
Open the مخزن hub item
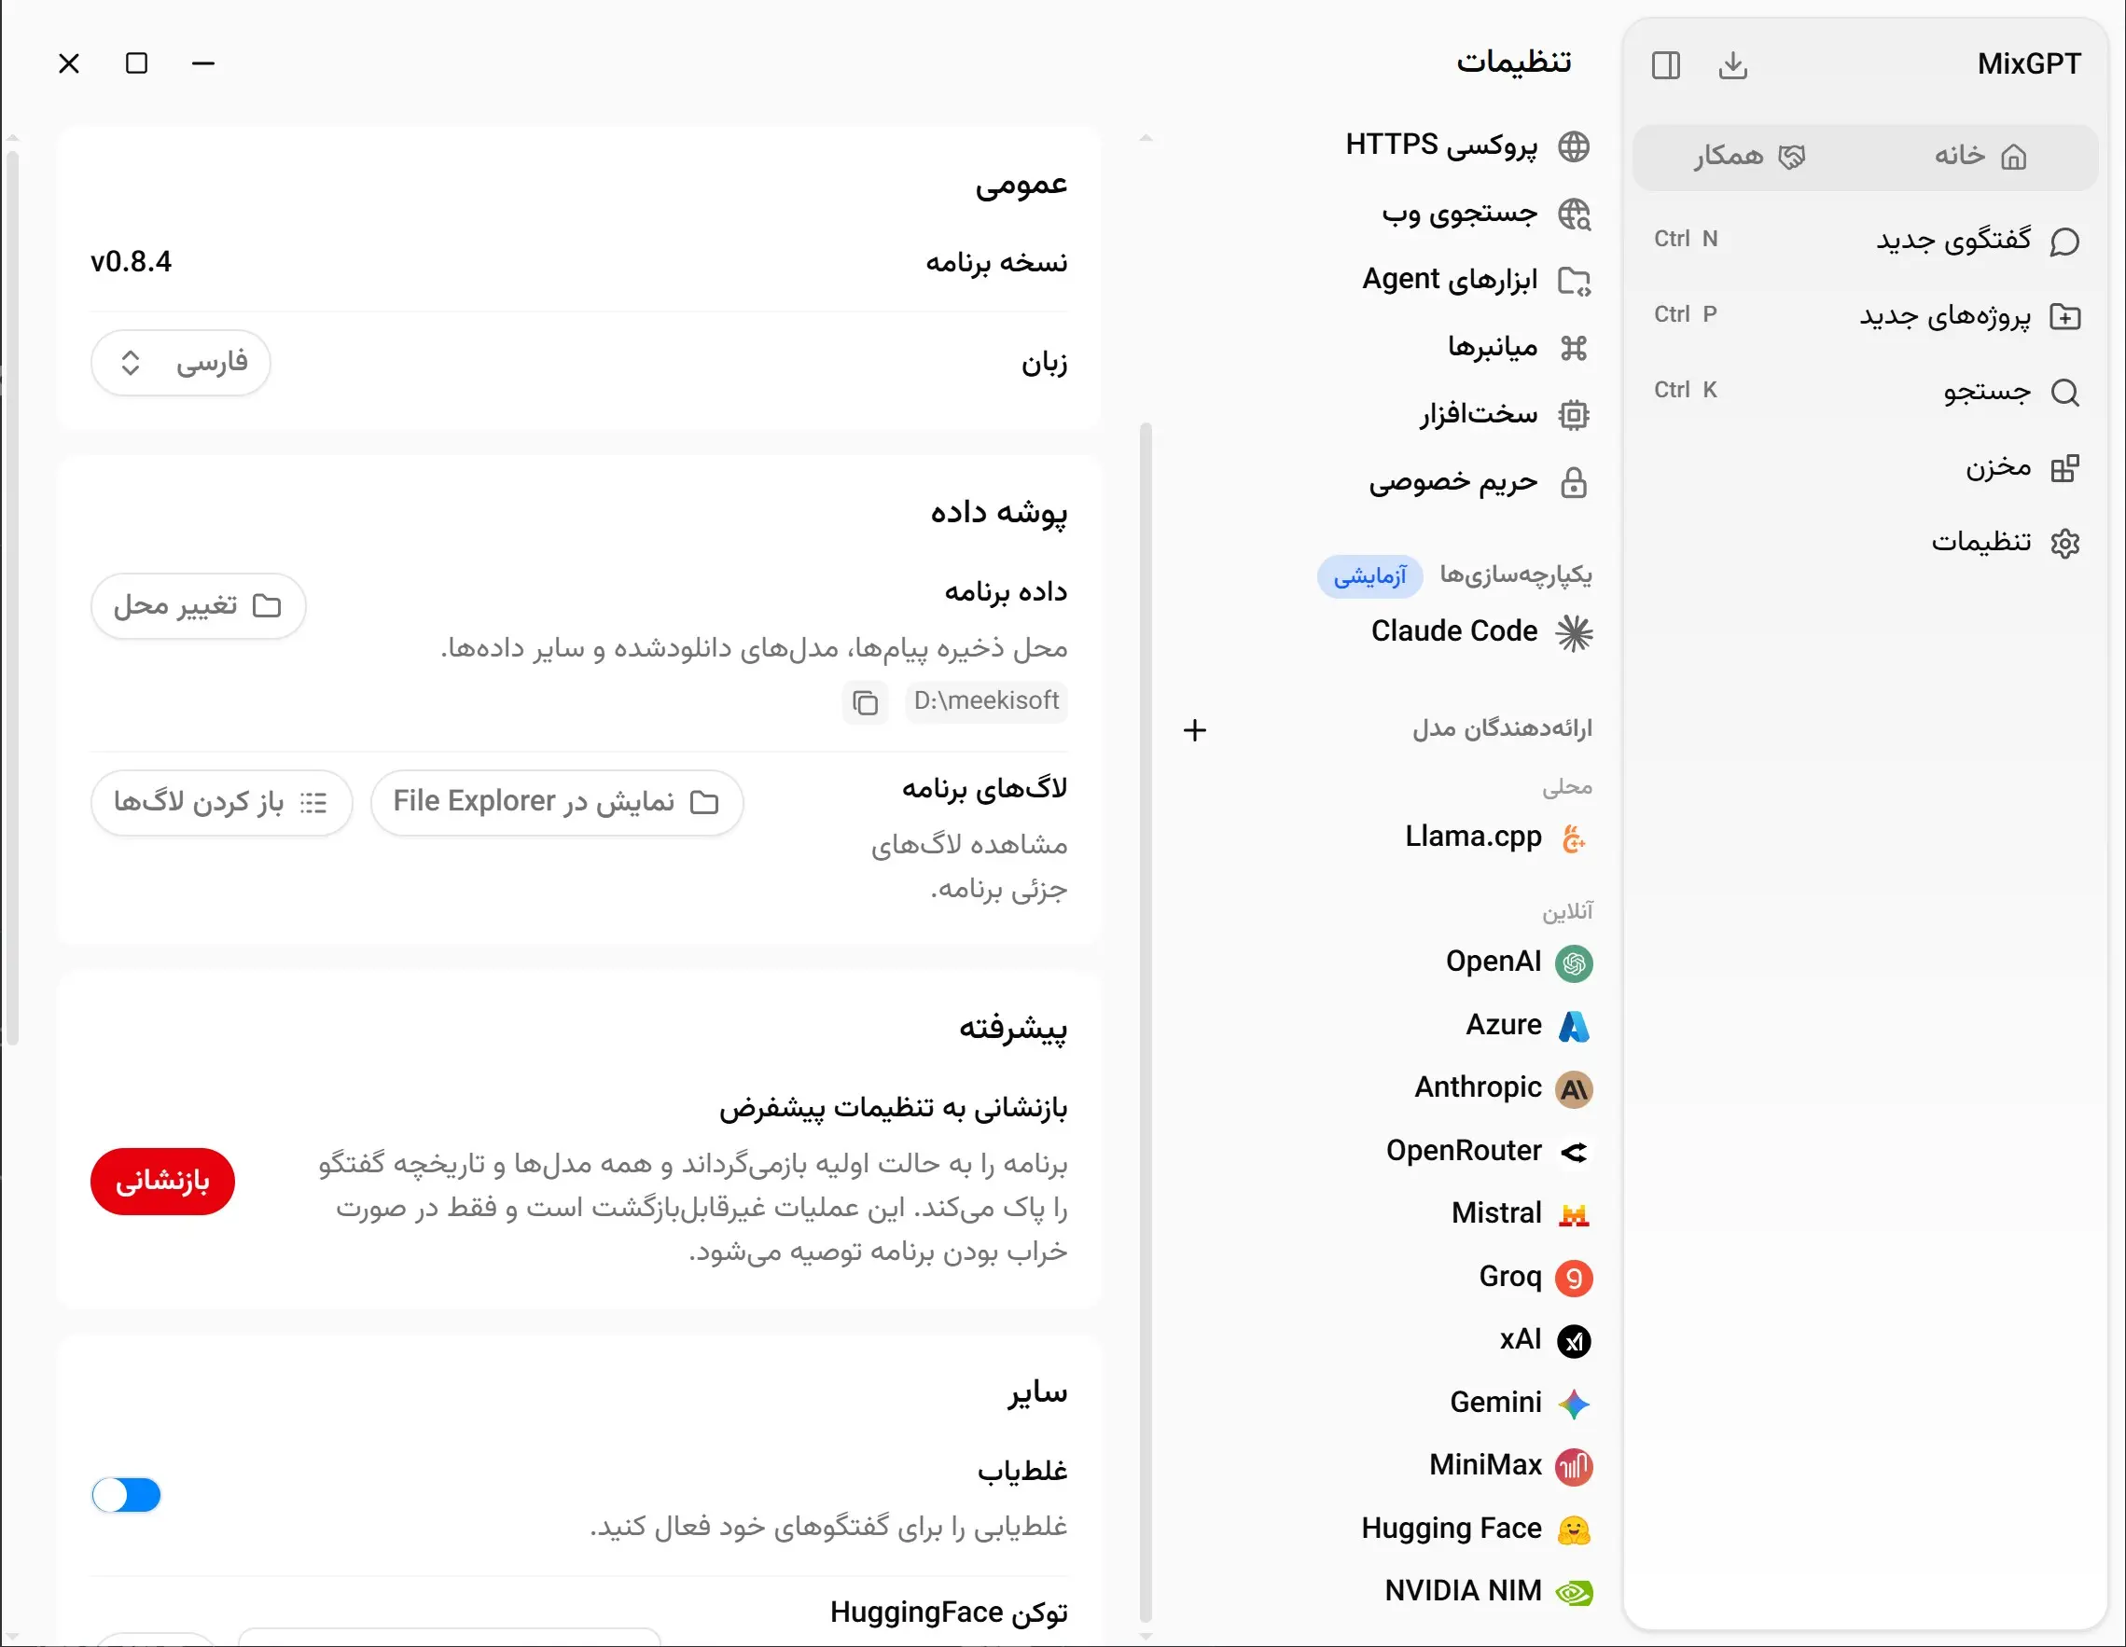[x=2021, y=468]
